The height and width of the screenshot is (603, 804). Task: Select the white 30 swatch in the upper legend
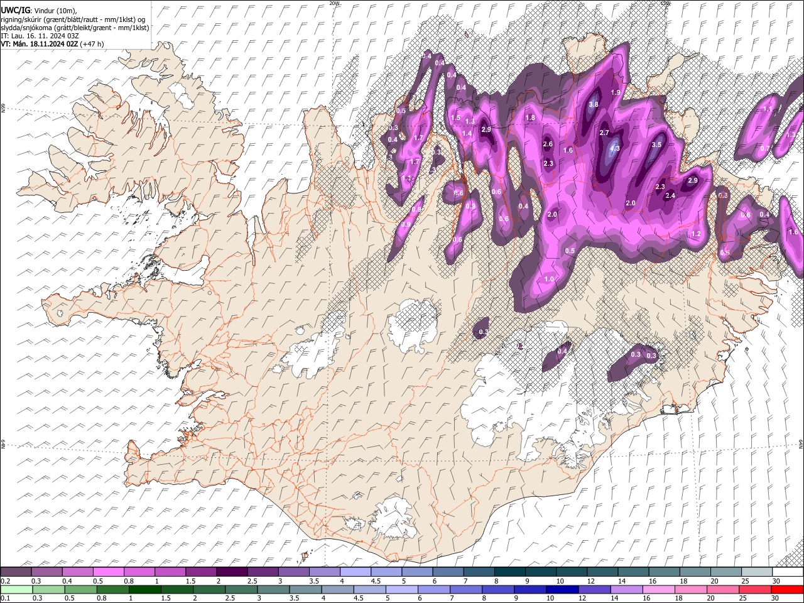pyautogui.click(x=788, y=572)
